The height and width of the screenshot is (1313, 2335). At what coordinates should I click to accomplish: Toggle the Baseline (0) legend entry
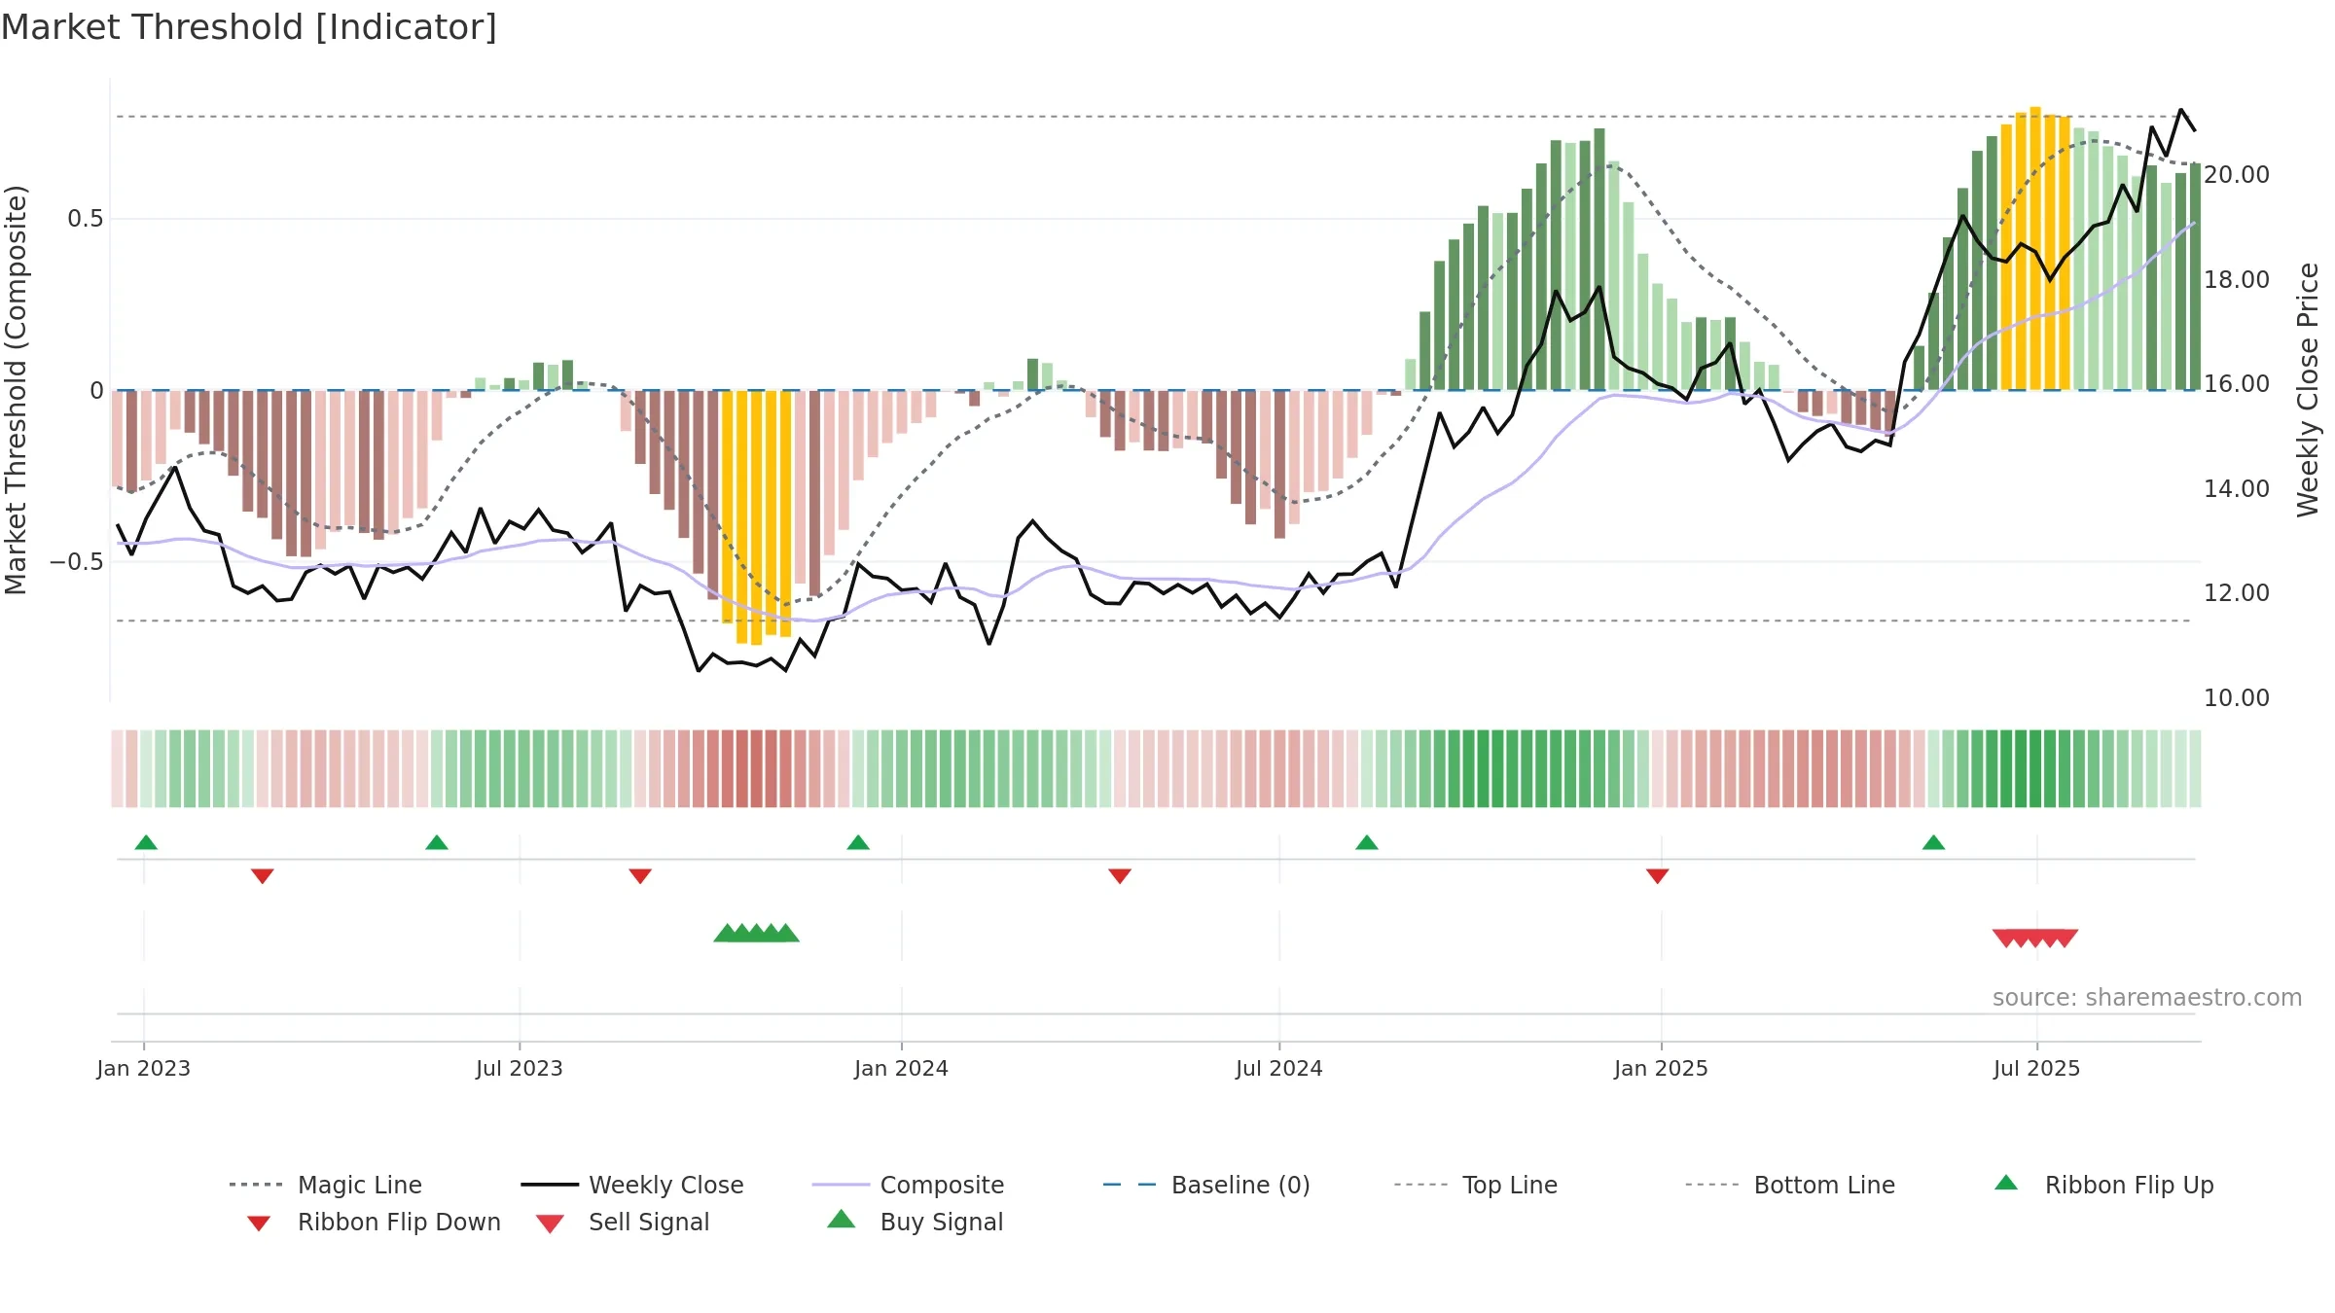tap(1206, 1185)
